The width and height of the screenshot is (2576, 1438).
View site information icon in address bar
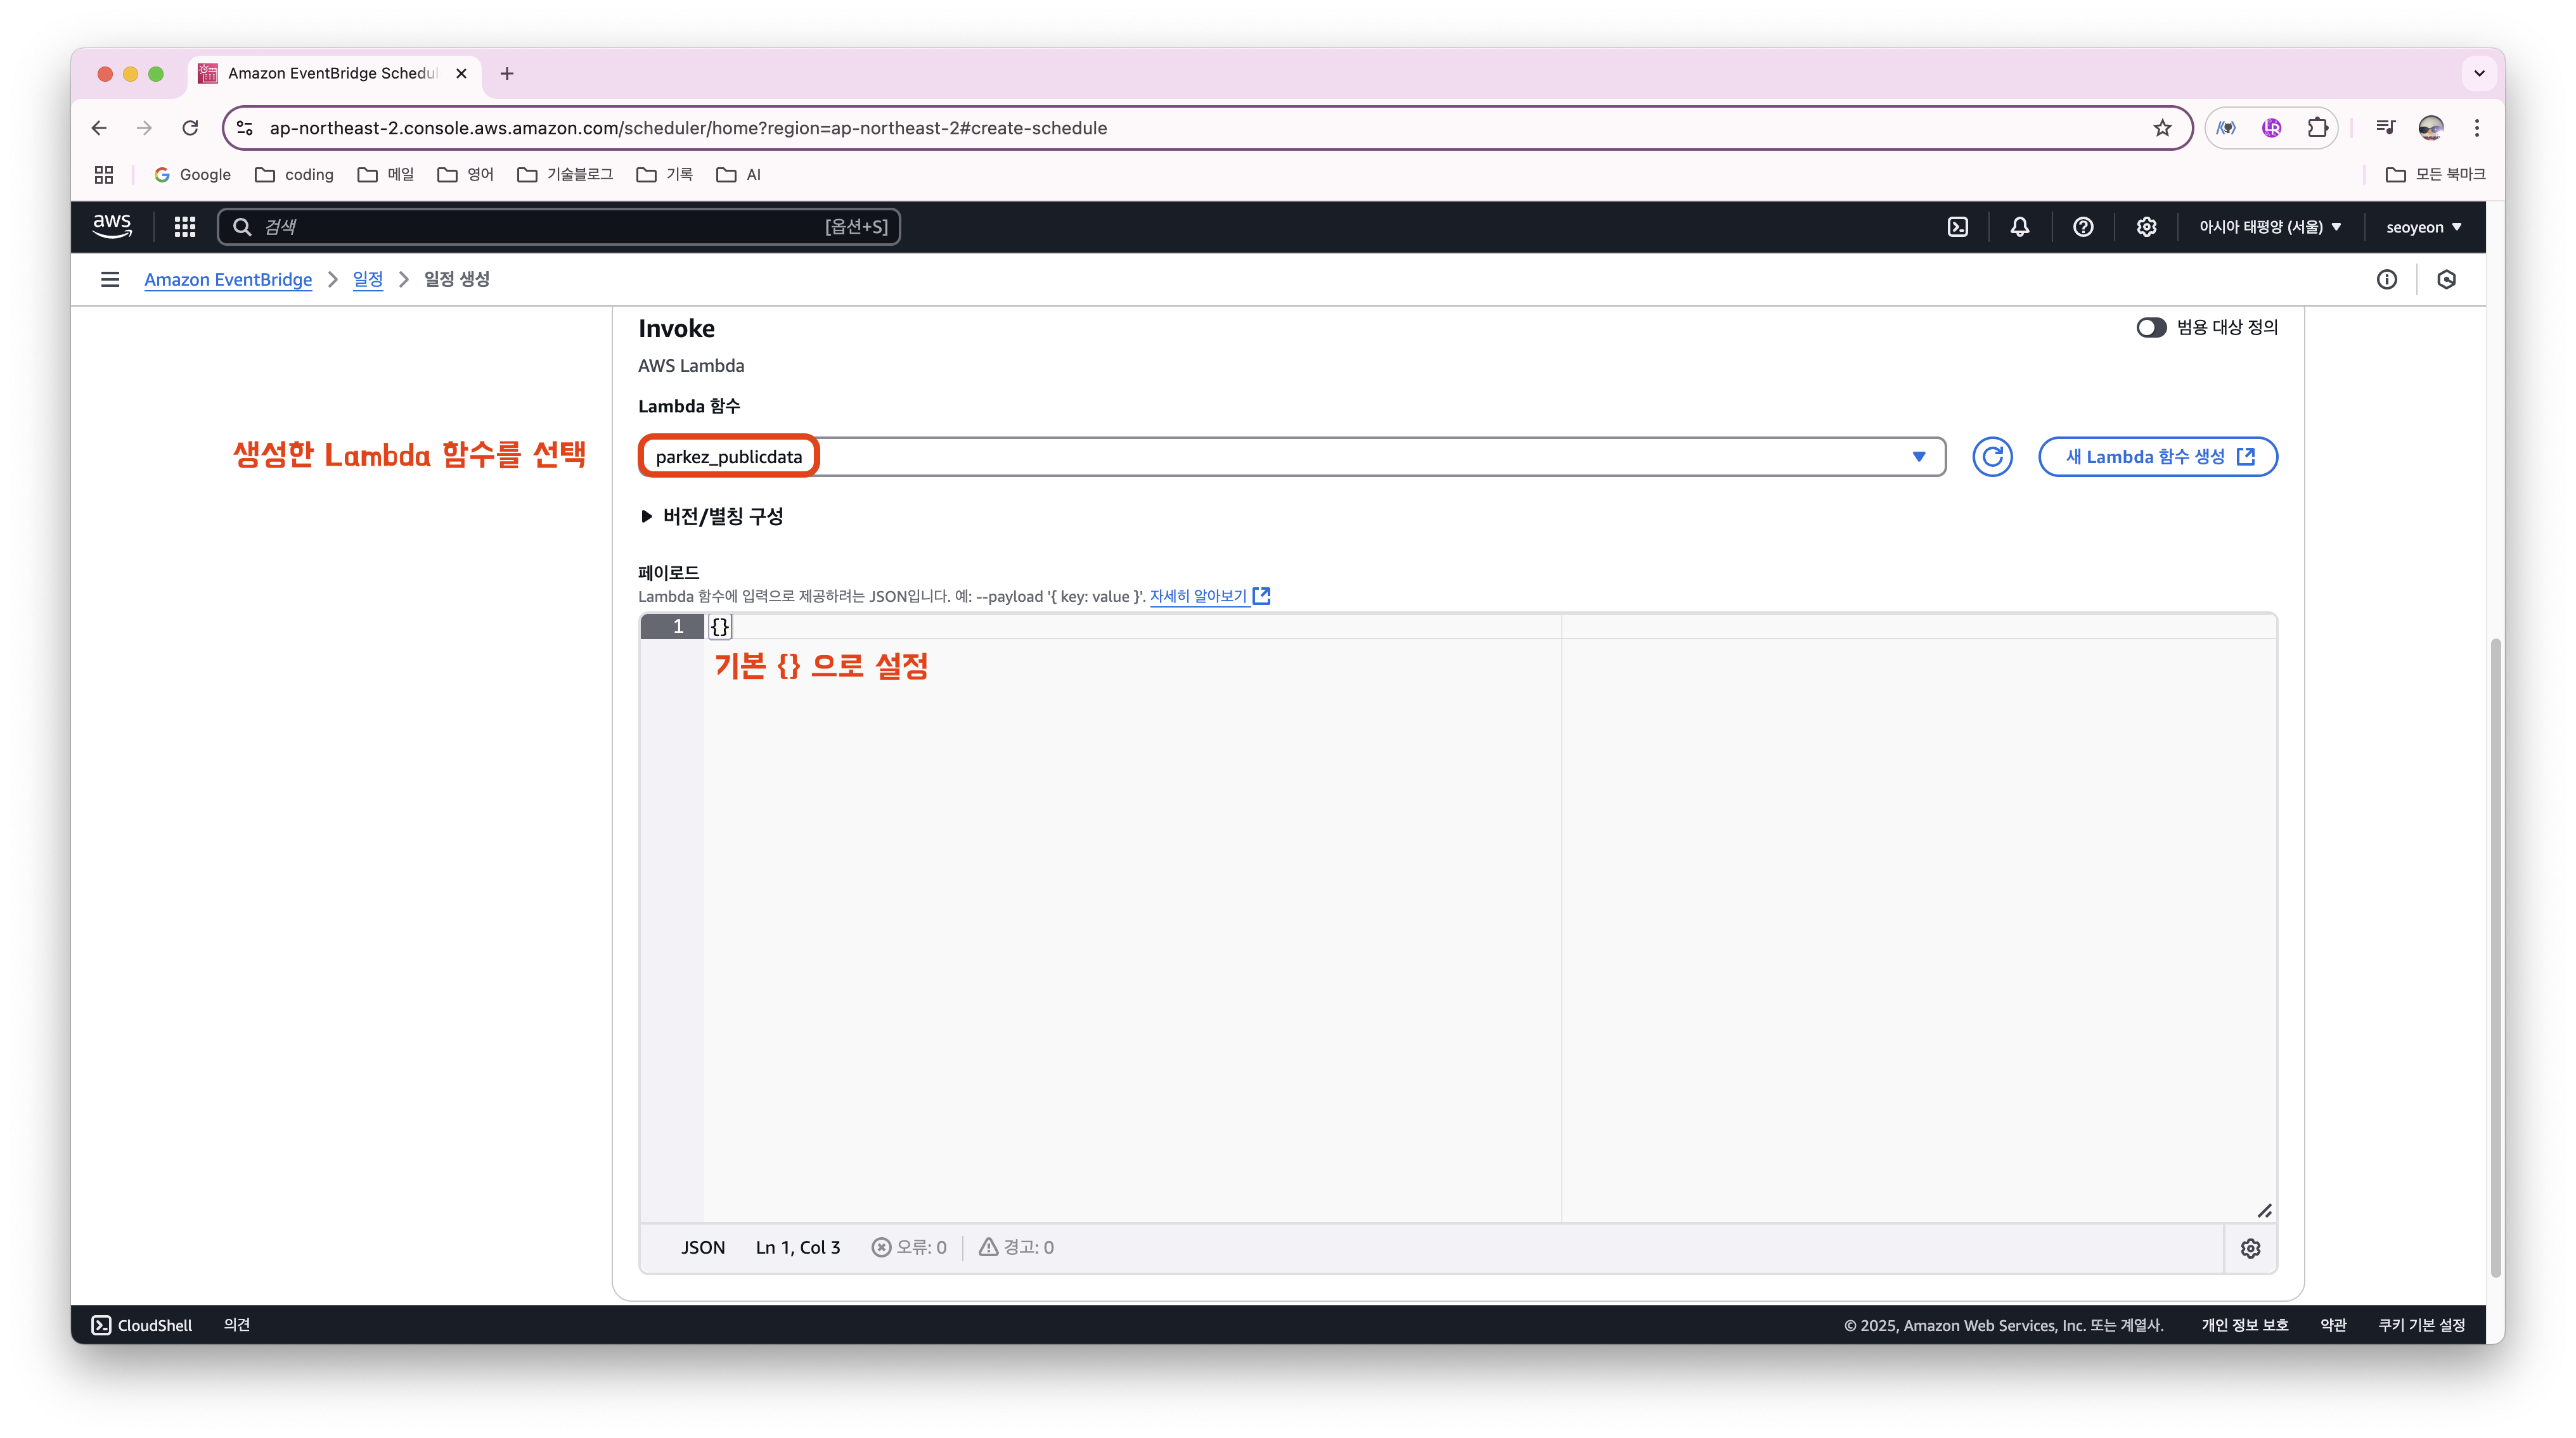(245, 128)
